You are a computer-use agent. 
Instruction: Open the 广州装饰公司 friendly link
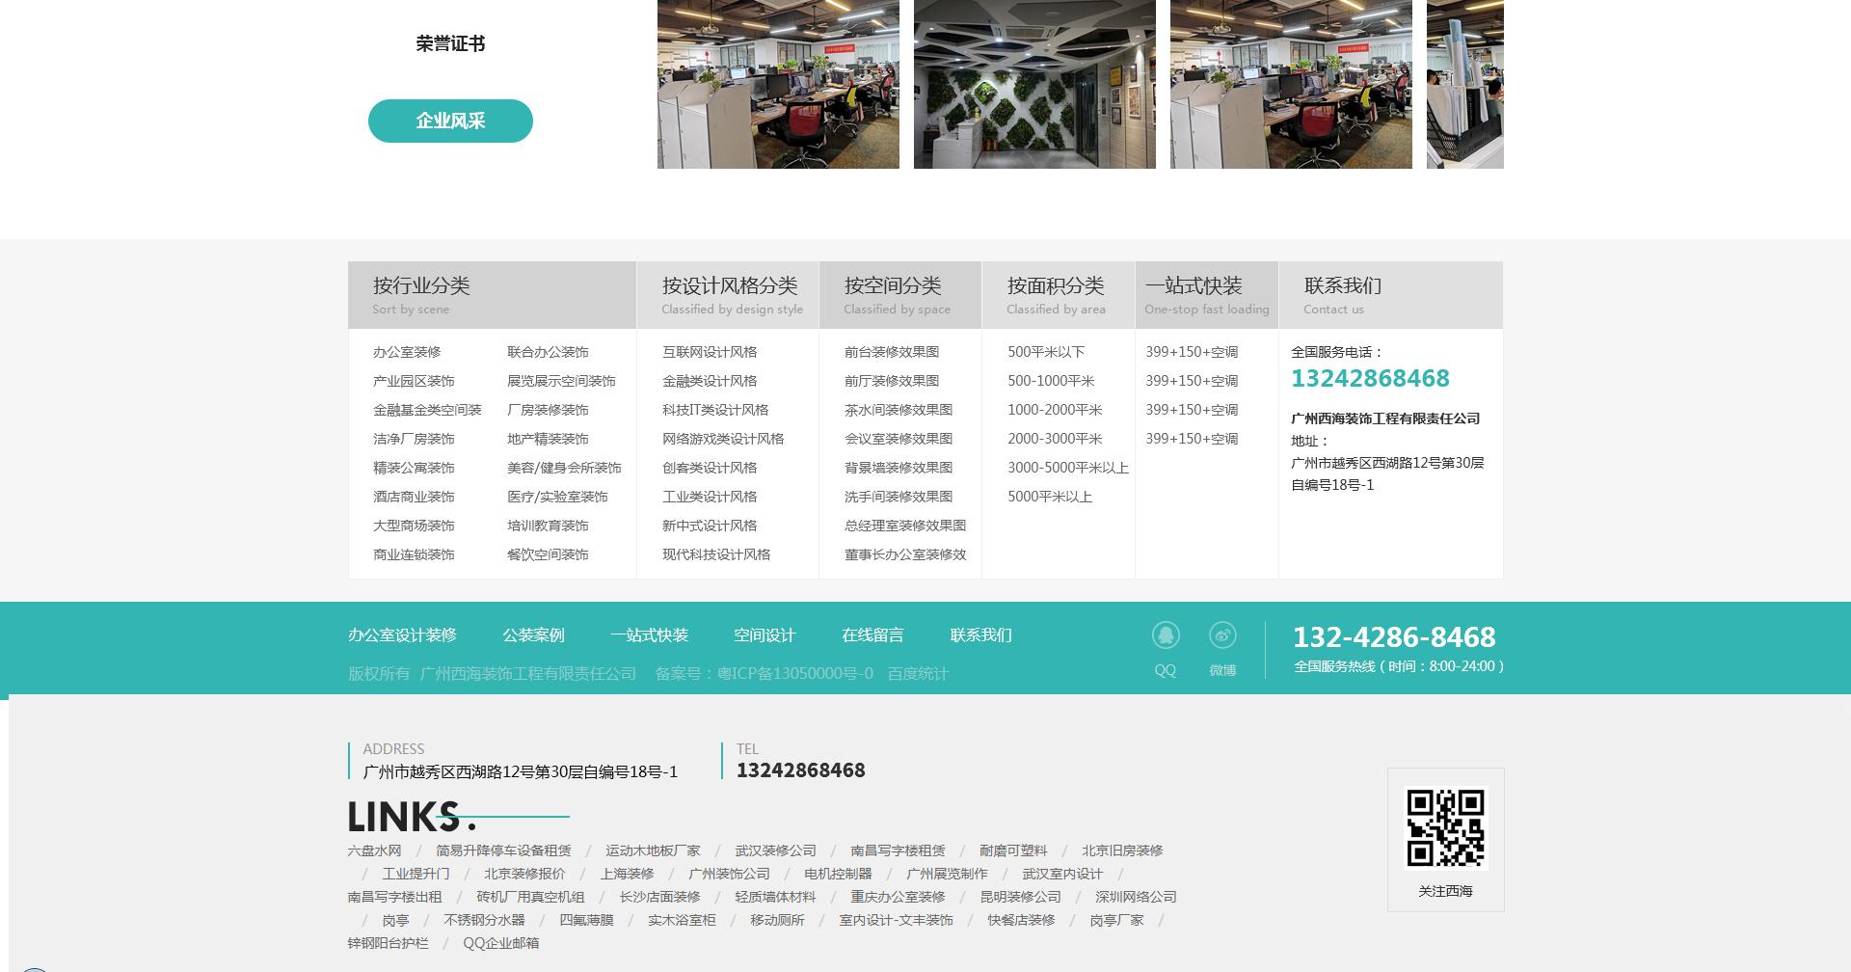coord(729,875)
